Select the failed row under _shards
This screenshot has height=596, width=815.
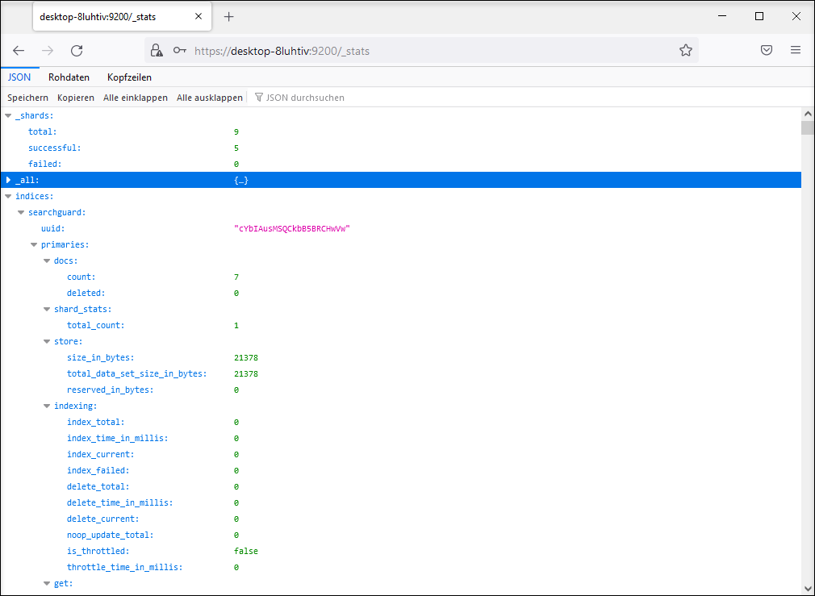pyautogui.click(x=401, y=165)
